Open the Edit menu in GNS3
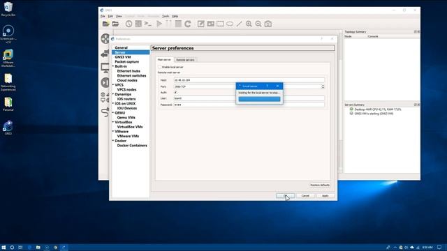Image resolution: width=447 pixels, height=251 pixels. [110, 16]
